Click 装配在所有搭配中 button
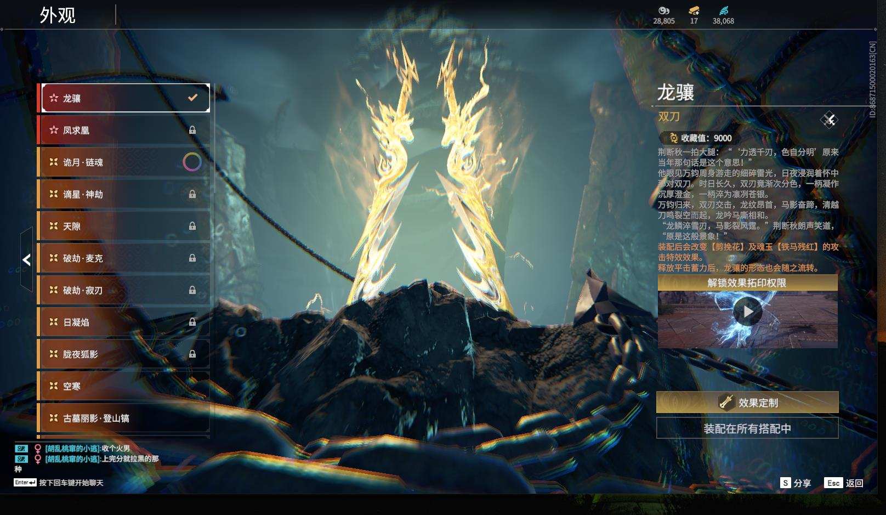Image resolution: width=886 pixels, height=515 pixels. click(747, 428)
